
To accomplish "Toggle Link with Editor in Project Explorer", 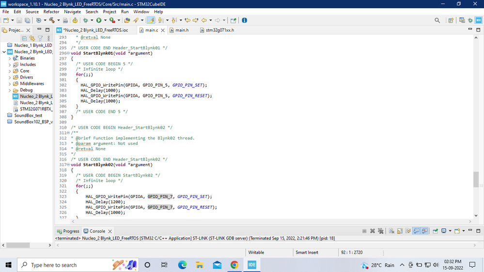I will 32,38.
